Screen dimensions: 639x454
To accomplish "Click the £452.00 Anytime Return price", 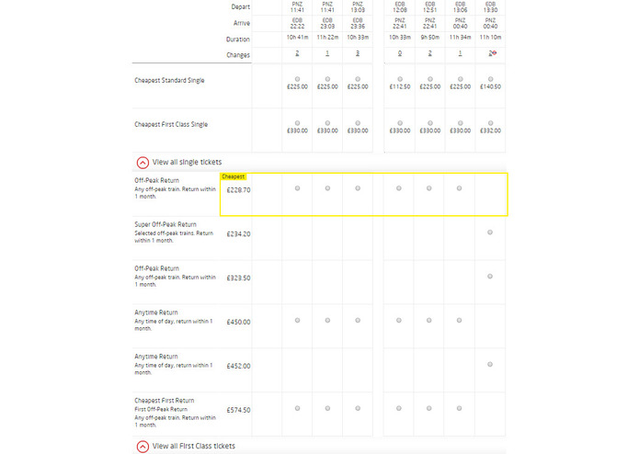I will coord(238,366).
